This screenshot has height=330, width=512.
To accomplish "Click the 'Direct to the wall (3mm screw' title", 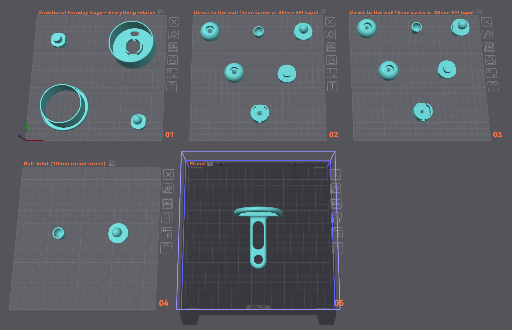I will pos(412,12).
